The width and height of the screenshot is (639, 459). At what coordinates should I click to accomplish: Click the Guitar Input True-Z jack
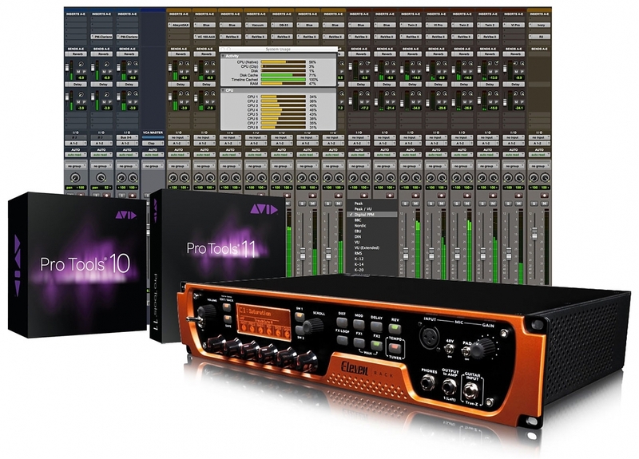tap(470, 391)
